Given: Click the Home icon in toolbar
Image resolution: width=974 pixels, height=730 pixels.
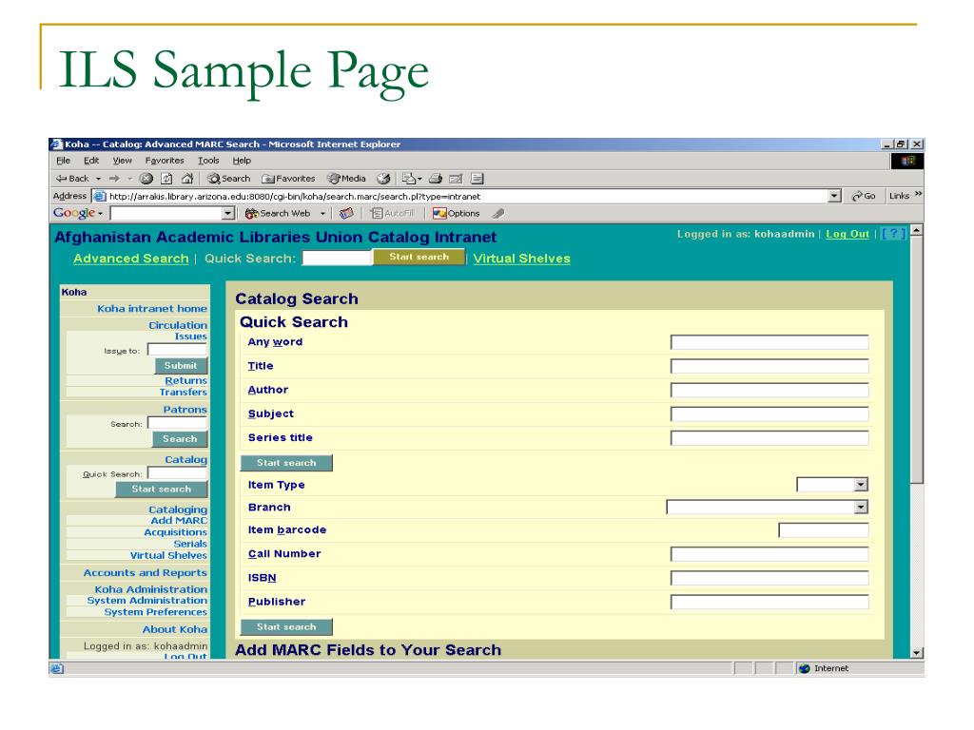Looking at the screenshot, I should [187, 179].
